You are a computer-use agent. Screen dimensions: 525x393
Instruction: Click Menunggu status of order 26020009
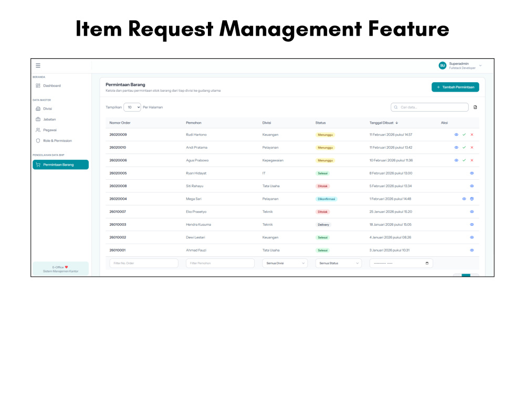[x=325, y=135]
